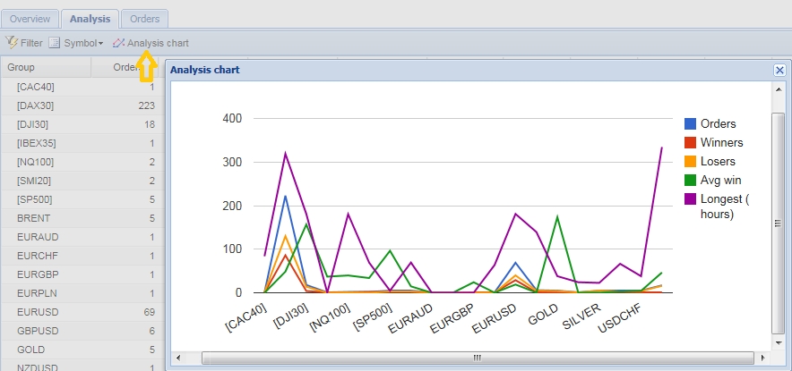Viewport: 792px width, 371px height.
Task: Select the [DAX30] row in the list
Action: click(81, 105)
